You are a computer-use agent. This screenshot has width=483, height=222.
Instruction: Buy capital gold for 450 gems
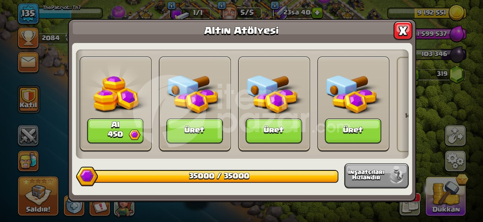coord(115,131)
